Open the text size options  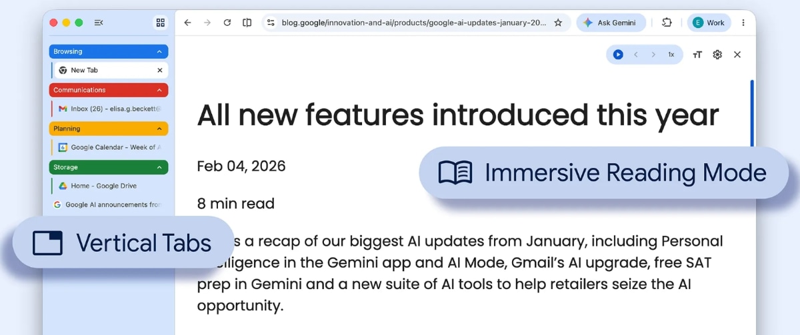pyautogui.click(x=697, y=55)
